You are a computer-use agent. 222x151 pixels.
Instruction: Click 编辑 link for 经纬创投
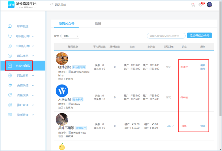tap(203, 65)
